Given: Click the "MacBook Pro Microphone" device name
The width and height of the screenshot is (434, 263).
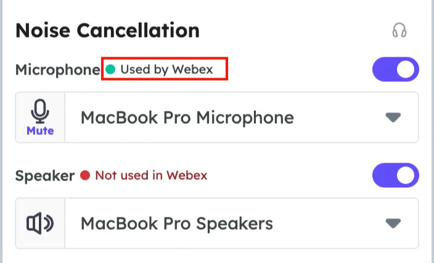Looking at the screenshot, I should 187,117.
